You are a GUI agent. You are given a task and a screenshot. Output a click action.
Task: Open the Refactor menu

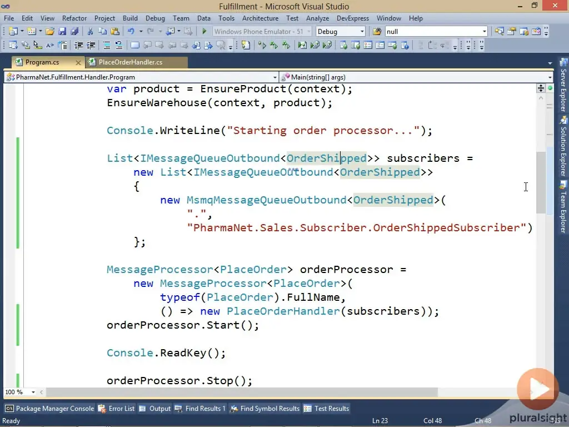(74, 18)
